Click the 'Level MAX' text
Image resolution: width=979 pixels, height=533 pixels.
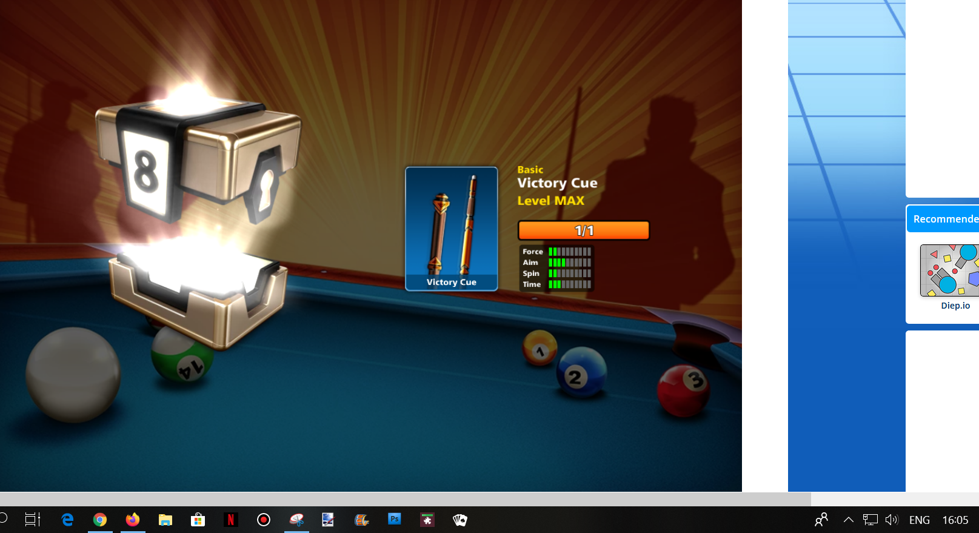(551, 201)
